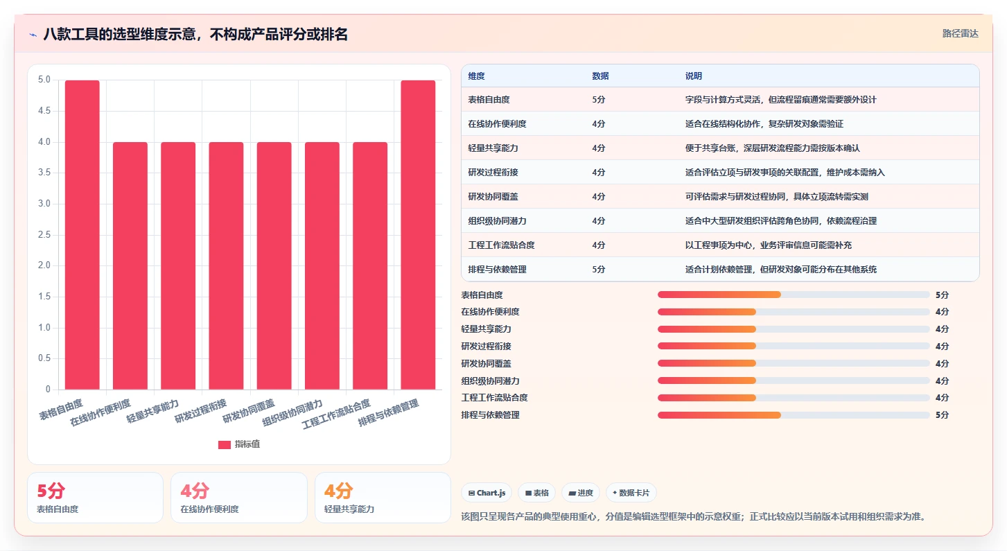
Task: Click the 研发过程衔接 progress bar
Action: pos(794,346)
